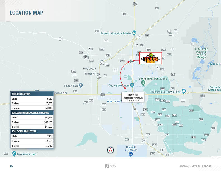Select the ROSWELL Distance to Downtown callout
This screenshot has height=171, width=221.
[133, 98]
